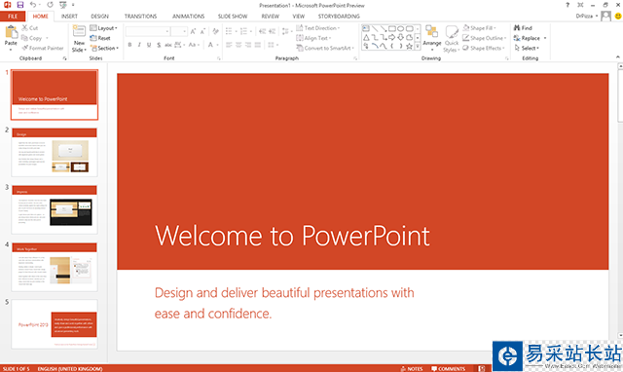Open the font name combo box
623x372 pixels.
coord(147,31)
